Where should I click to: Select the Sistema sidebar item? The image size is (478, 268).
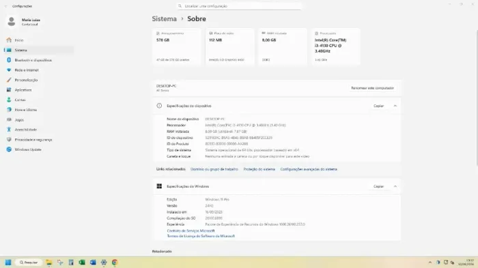point(38,50)
